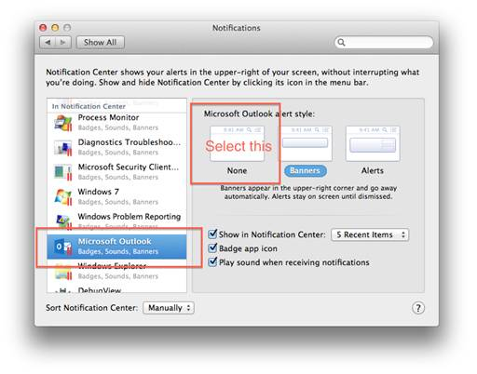Viewport: 477px width, 374px height.
Task: Toggle Play sound when receiving notifications
Action: (212, 261)
